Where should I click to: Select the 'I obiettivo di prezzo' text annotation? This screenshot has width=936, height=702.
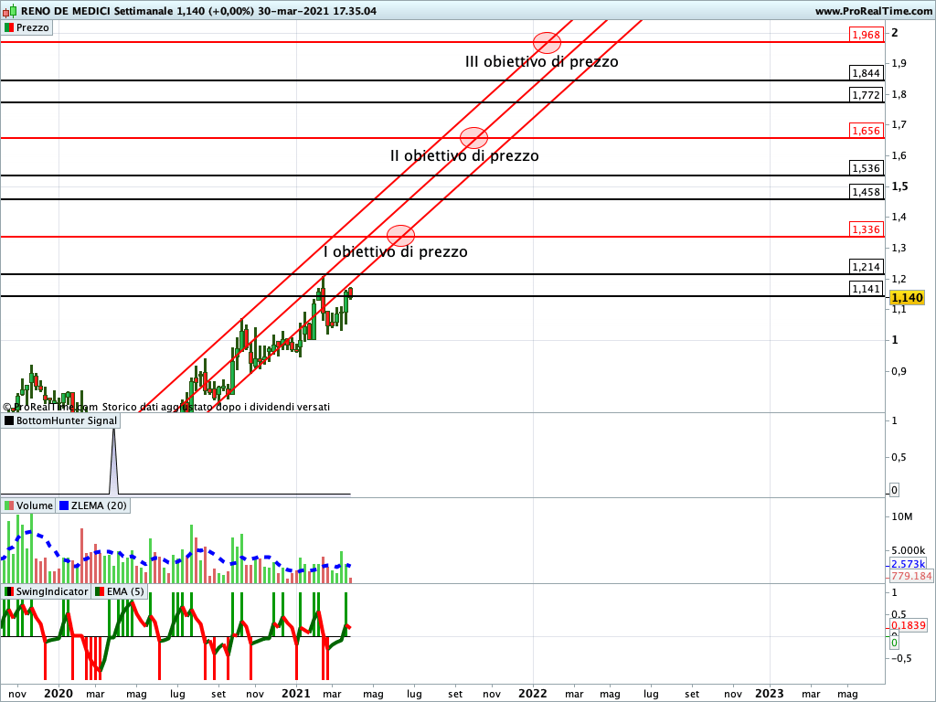(x=395, y=251)
